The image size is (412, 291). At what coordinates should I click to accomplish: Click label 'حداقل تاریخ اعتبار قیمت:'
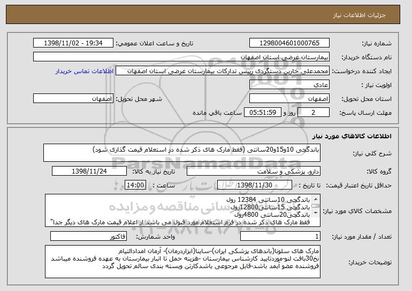tap(358, 185)
